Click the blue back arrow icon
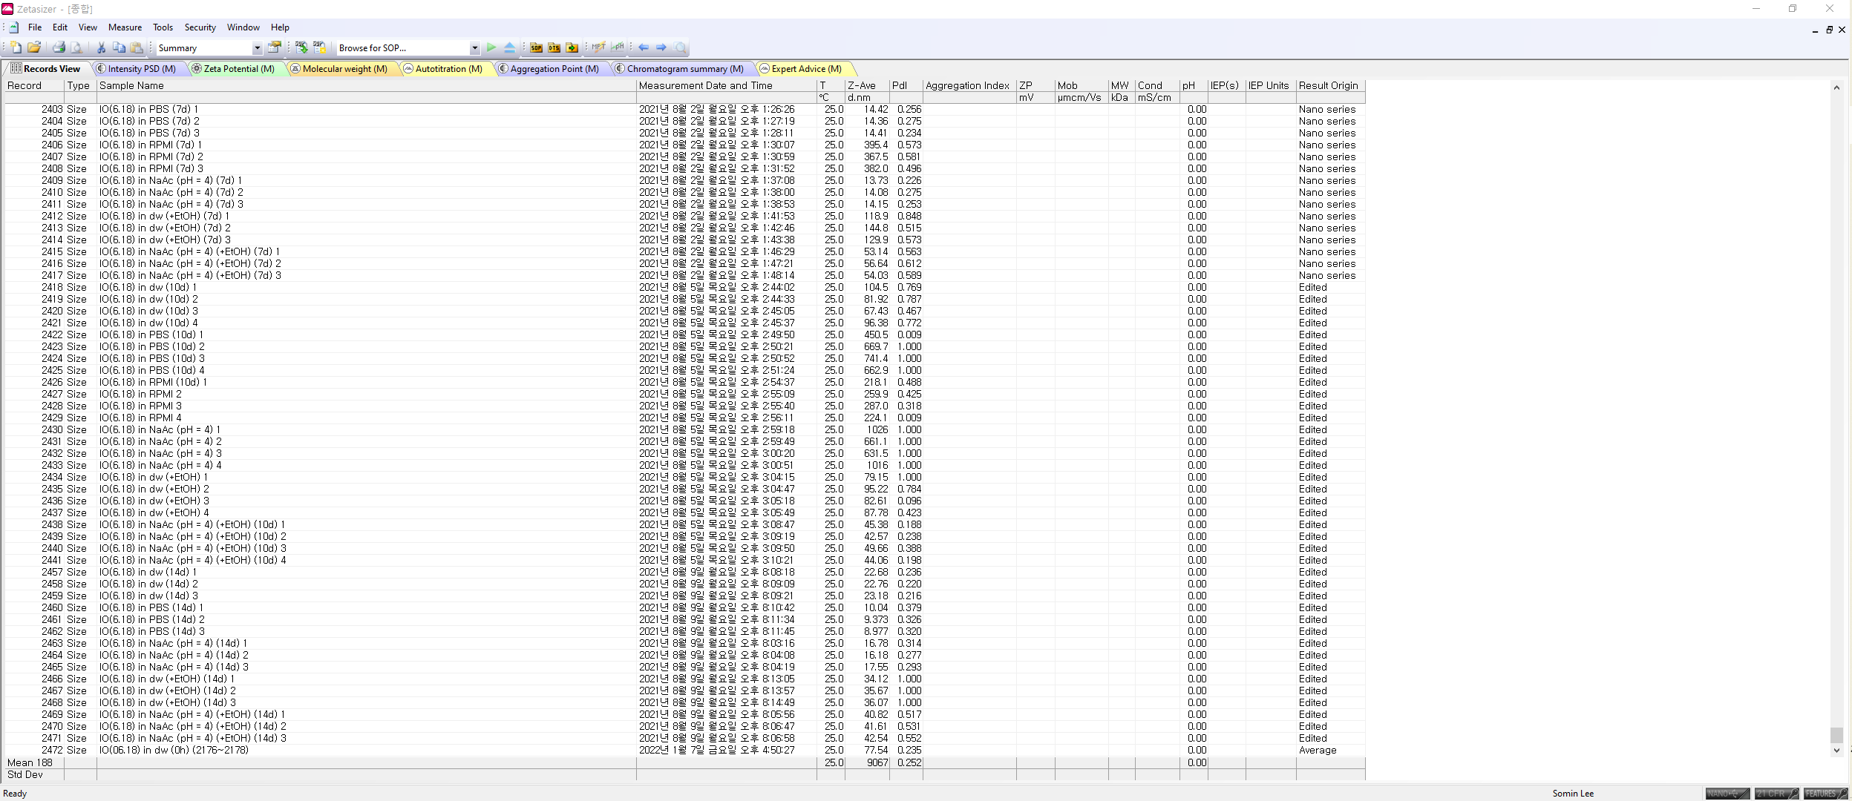1852x801 pixels. pos(644,47)
